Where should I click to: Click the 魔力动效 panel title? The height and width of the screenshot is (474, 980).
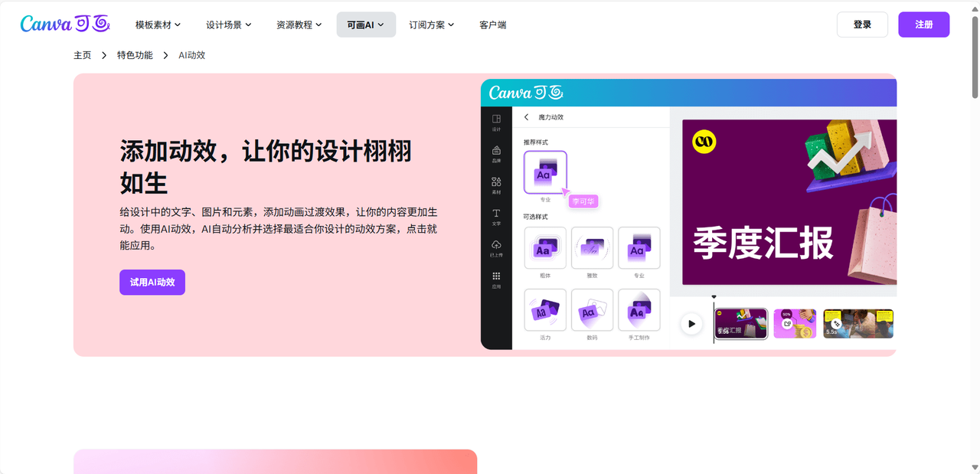(x=550, y=117)
